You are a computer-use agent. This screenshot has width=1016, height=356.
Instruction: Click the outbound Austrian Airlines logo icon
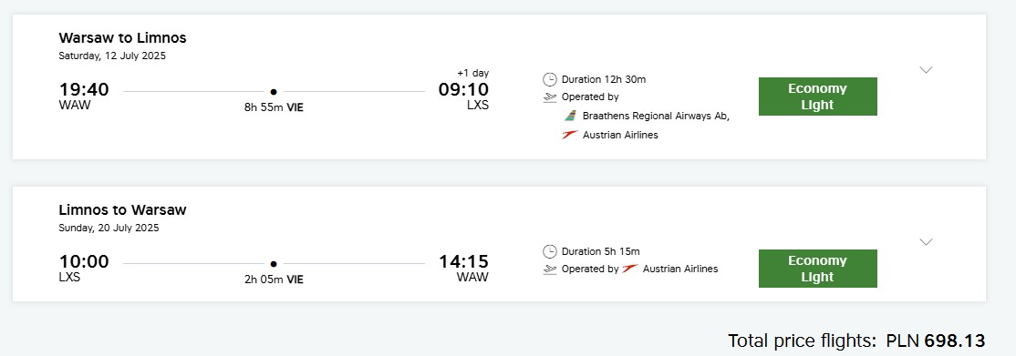tap(570, 136)
